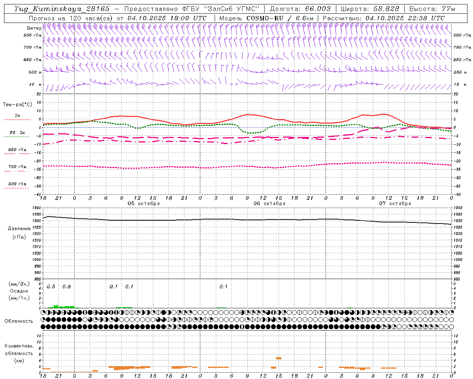
Task: Click 'Прогноз на 120 часа(ов)' forecast header text
Action: coord(71,18)
